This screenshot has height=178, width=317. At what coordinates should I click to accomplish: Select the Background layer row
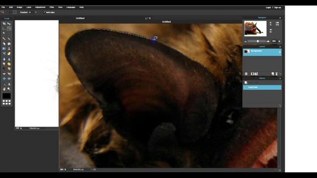[262, 52]
